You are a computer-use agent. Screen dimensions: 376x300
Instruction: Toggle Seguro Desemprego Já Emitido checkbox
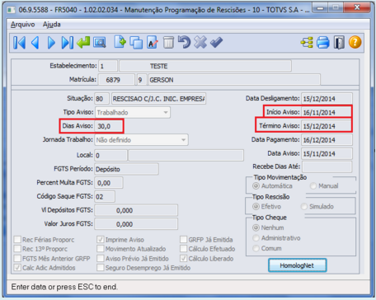click(x=101, y=268)
